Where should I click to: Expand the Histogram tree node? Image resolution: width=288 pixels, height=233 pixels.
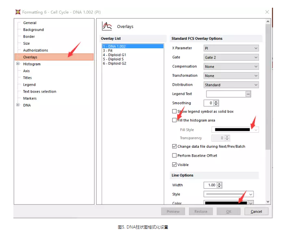[x=18, y=64]
